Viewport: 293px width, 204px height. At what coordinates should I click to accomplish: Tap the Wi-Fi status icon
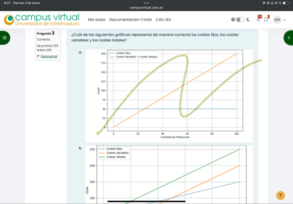(264, 3)
